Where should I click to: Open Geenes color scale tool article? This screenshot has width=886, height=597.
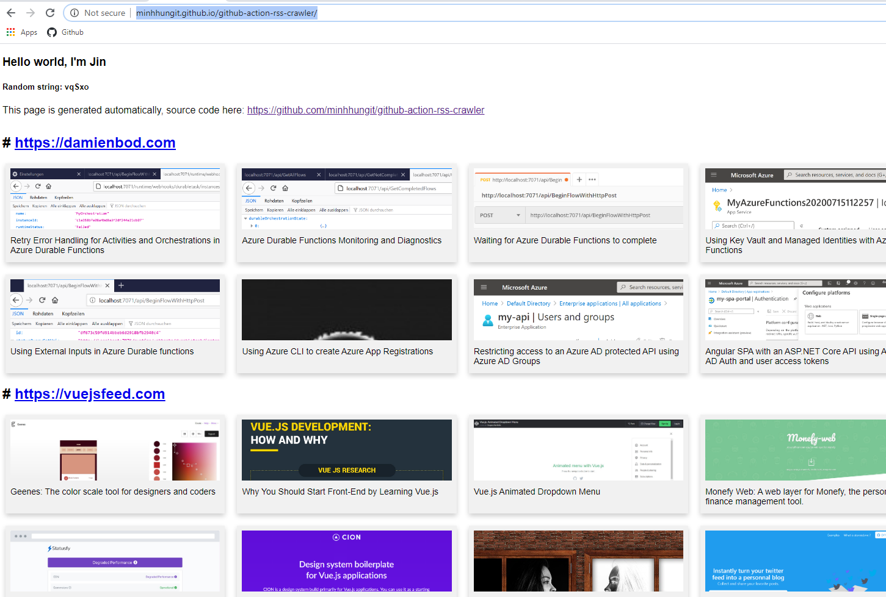tap(113, 492)
